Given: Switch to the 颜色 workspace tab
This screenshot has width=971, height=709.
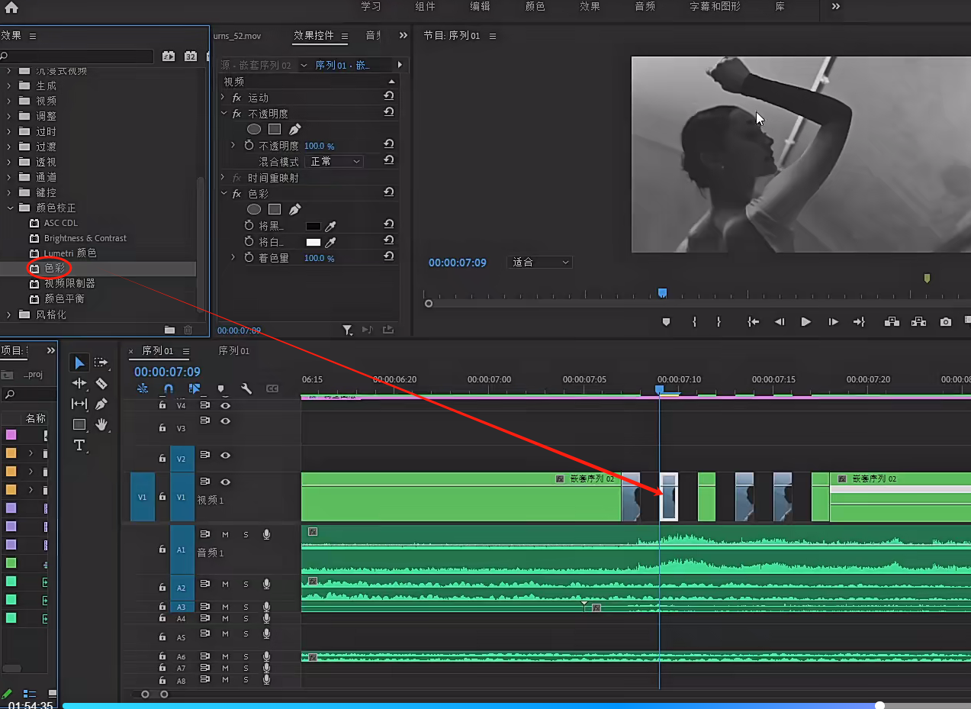Looking at the screenshot, I should (535, 7).
